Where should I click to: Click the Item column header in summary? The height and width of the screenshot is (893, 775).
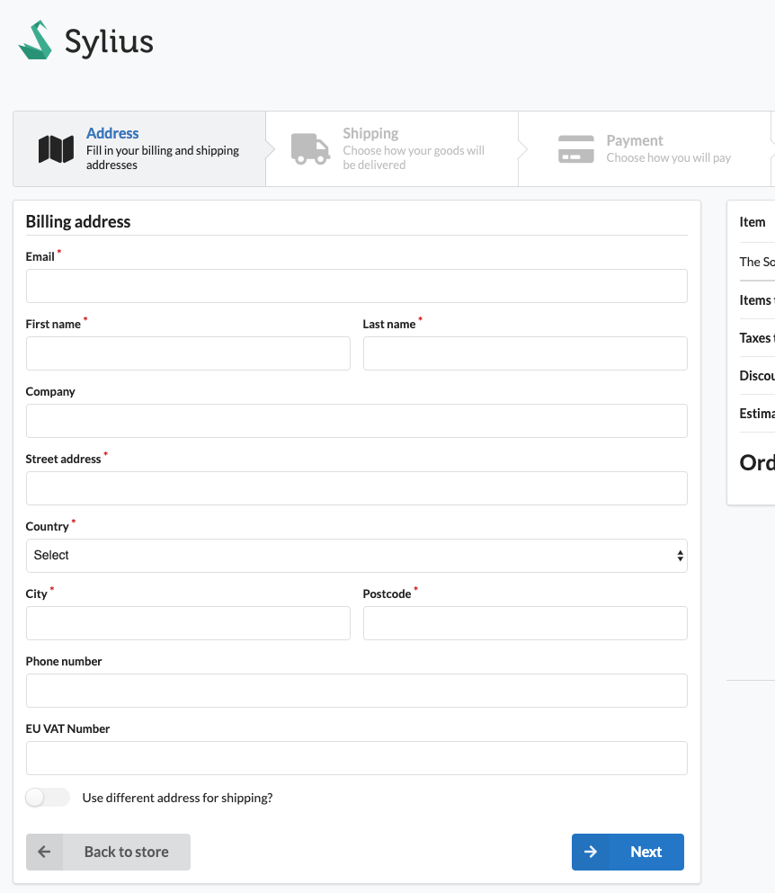pyautogui.click(x=753, y=222)
